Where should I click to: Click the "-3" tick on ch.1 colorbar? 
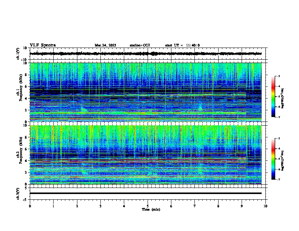coord(278,76)
